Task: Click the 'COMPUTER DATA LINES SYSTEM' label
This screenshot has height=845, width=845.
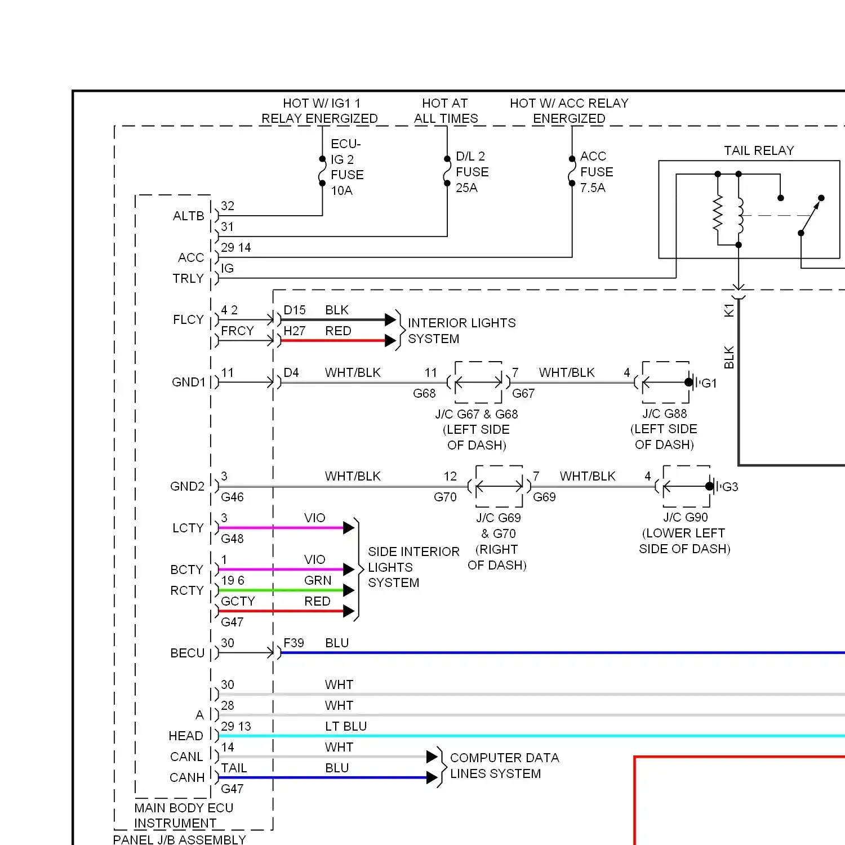Action: [x=505, y=766]
